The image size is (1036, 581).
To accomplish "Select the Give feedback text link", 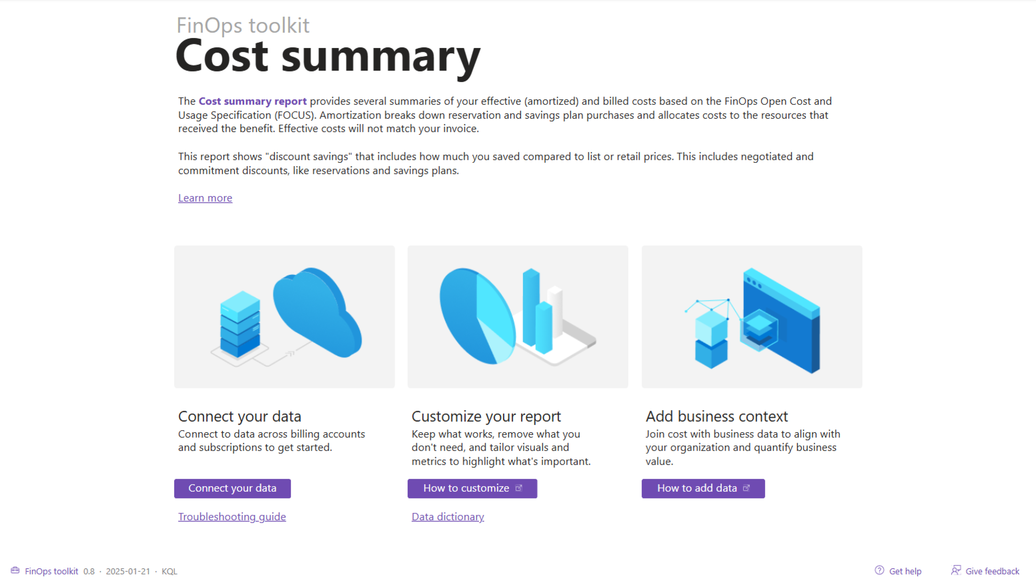I will pyautogui.click(x=992, y=571).
